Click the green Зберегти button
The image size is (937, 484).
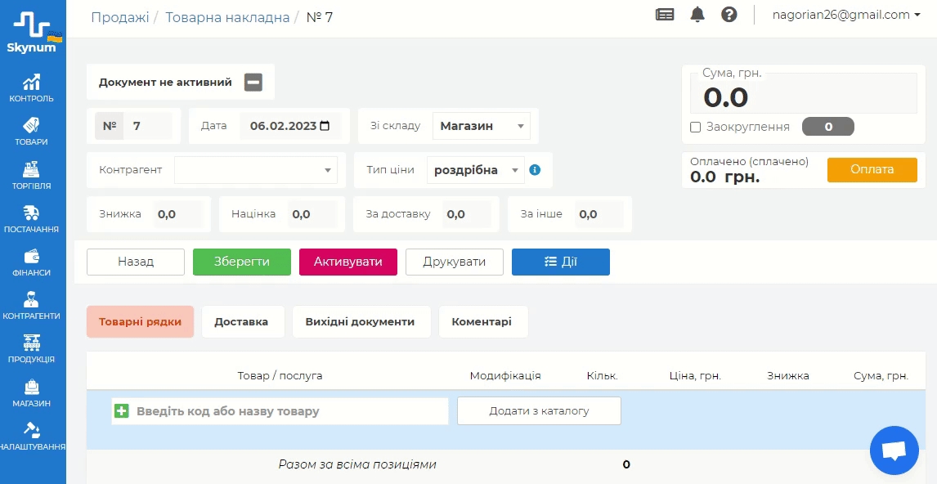pyautogui.click(x=242, y=262)
